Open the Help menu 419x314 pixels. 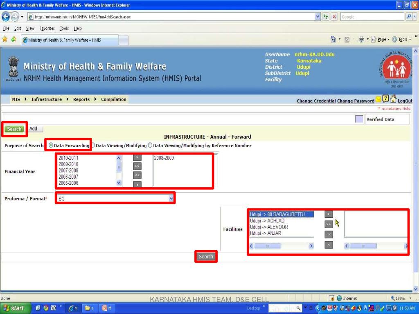pyautogui.click(x=78, y=28)
